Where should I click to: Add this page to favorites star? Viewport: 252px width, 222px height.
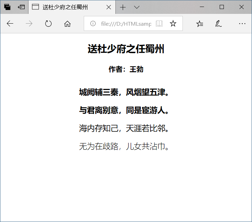click(x=173, y=24)
